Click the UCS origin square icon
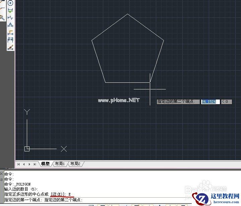This screenshot has height=206, width=241. (27, 149)
